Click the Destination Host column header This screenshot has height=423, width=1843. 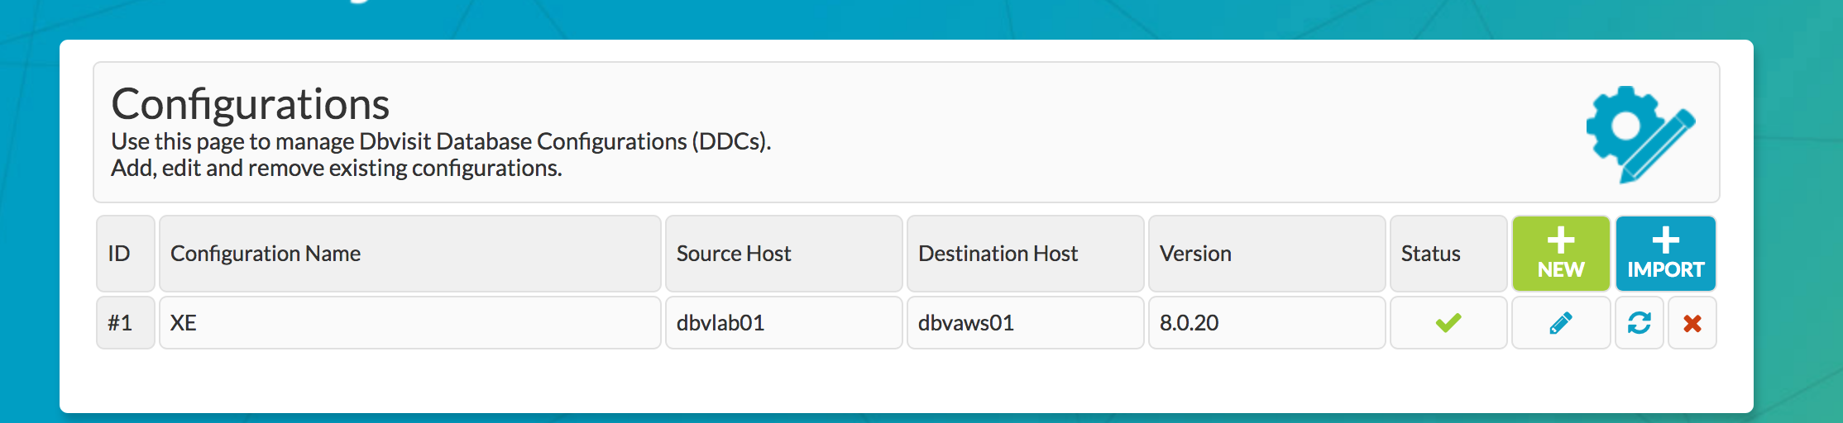(1026, 254)
